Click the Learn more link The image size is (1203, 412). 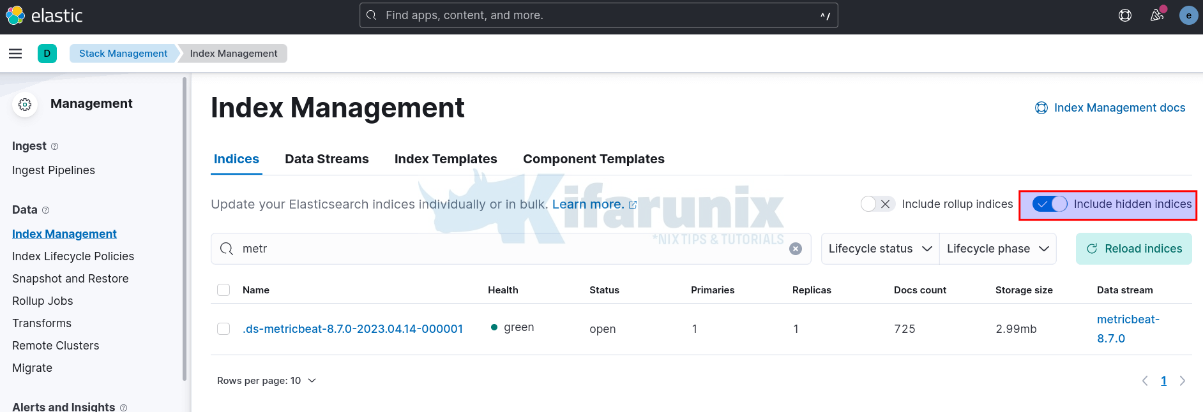[x=594, y=204]
